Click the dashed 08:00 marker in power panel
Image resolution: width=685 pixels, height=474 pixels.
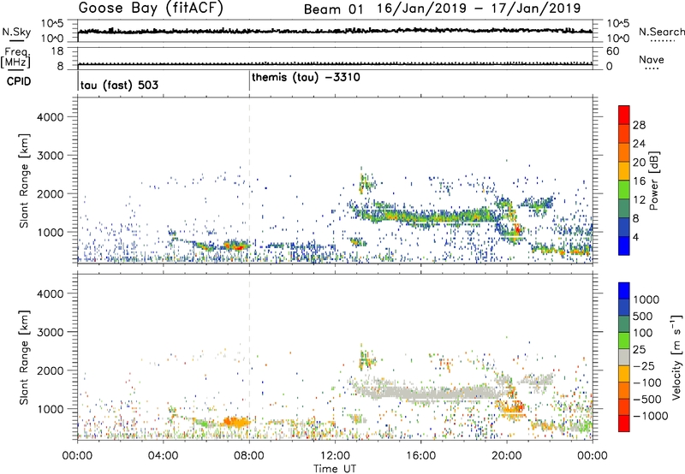coord(249,181)
